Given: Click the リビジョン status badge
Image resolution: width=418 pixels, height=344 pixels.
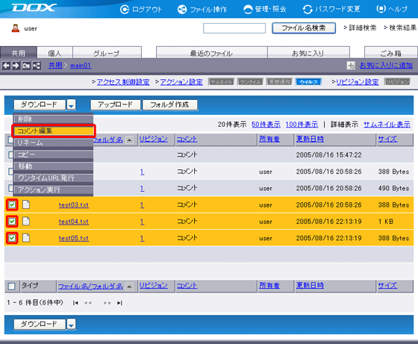Looking at the screenshot, I should coord(397,82).
